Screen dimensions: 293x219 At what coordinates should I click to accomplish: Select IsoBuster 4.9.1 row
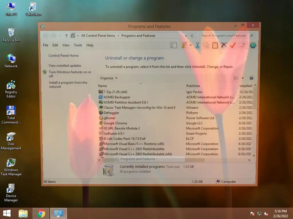(x=176, y=133)
